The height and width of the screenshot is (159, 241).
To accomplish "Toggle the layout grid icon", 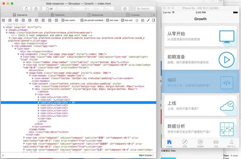I will point(143,20).
